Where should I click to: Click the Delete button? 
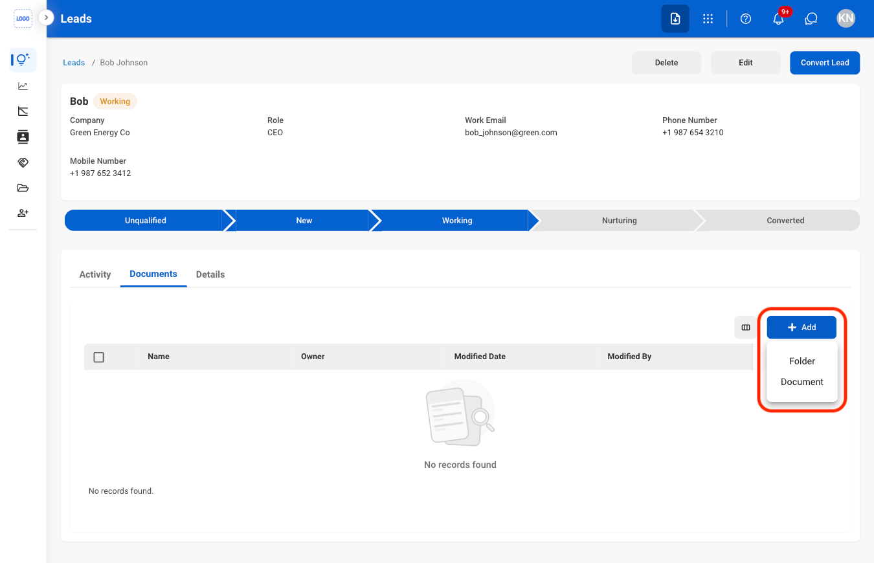[x=666, y=63]
